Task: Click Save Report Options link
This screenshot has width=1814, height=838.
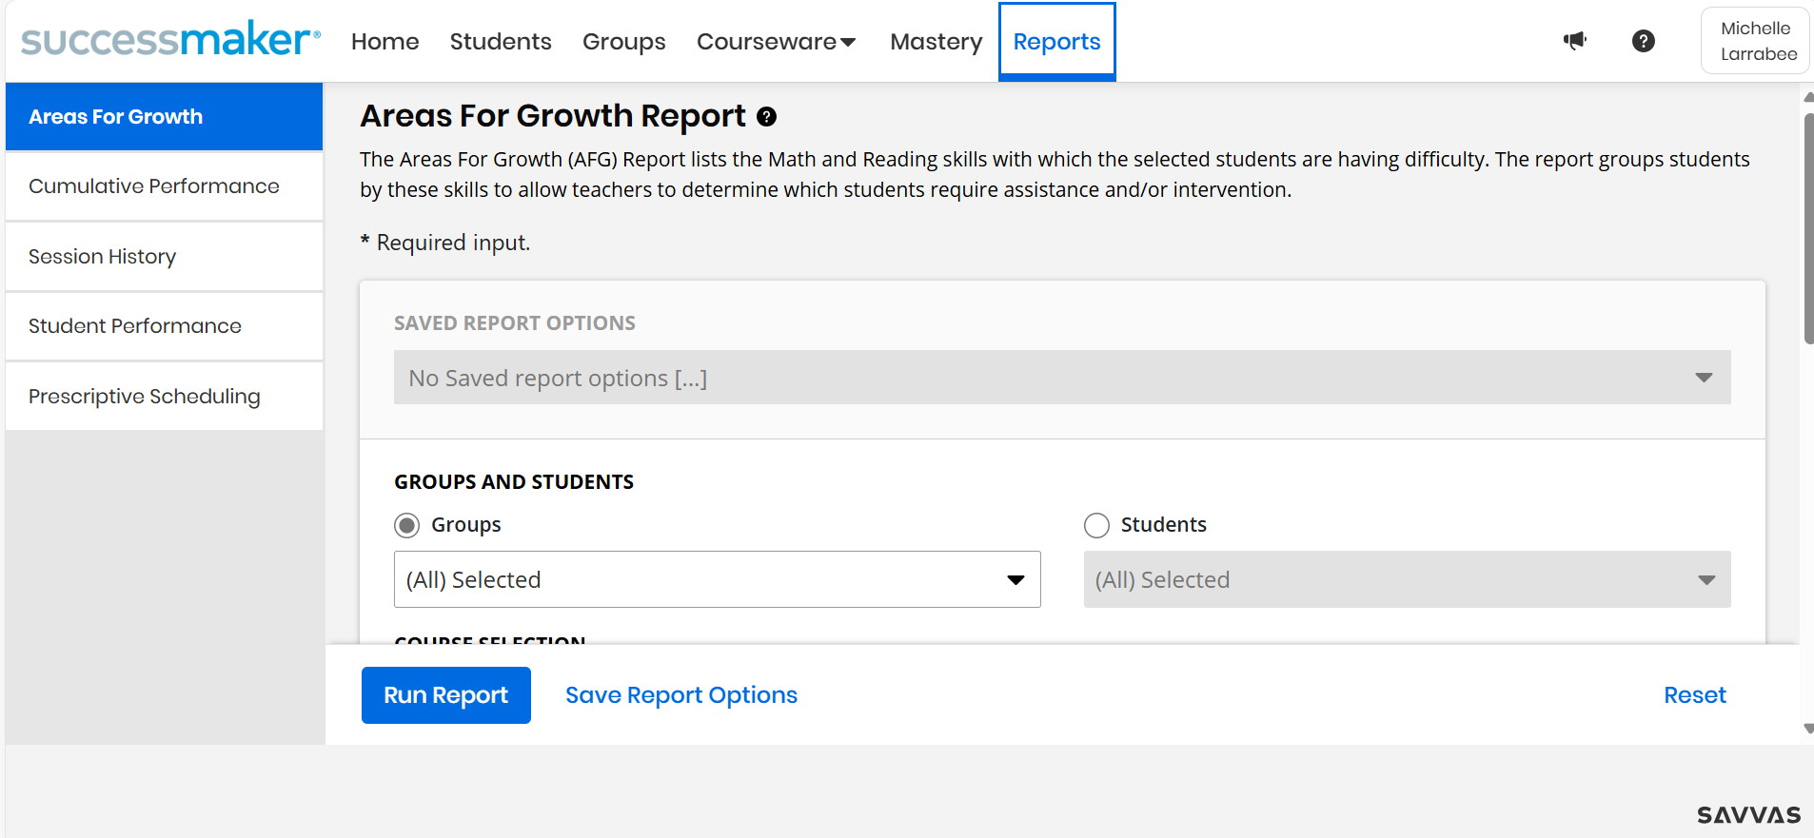Action: (680, 695)
